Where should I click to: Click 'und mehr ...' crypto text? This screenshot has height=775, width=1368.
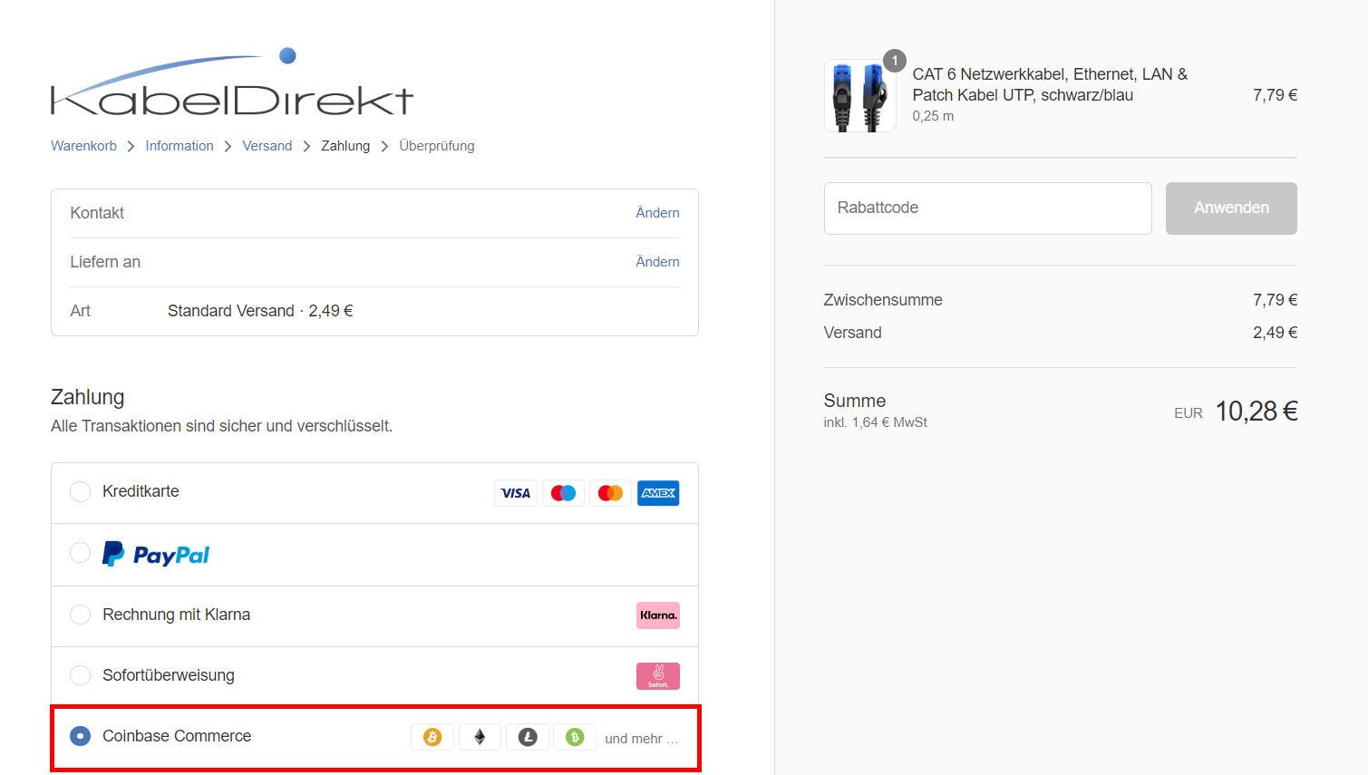[x=642, y=739]
